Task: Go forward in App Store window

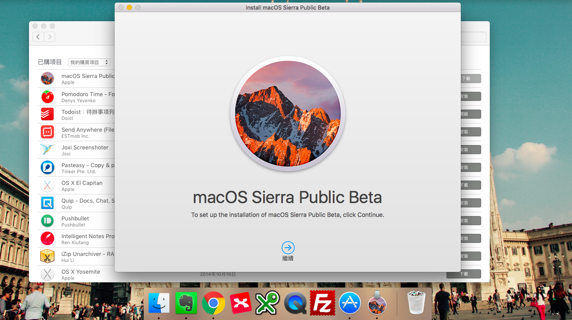Action: point(50,37)
